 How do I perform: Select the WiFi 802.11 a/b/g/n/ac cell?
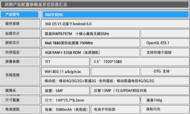(66, 71)
